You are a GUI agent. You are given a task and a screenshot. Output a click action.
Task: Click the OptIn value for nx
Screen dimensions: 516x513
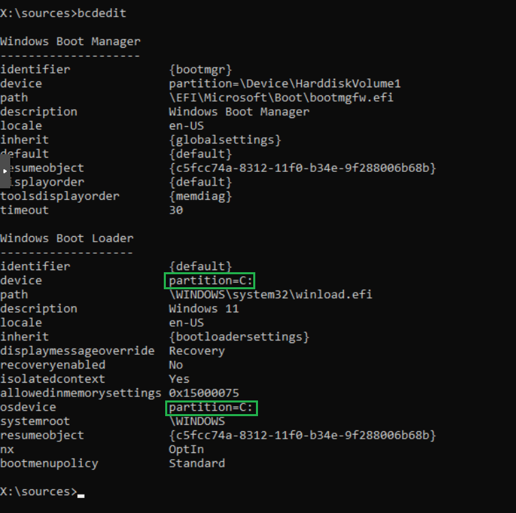186,450
